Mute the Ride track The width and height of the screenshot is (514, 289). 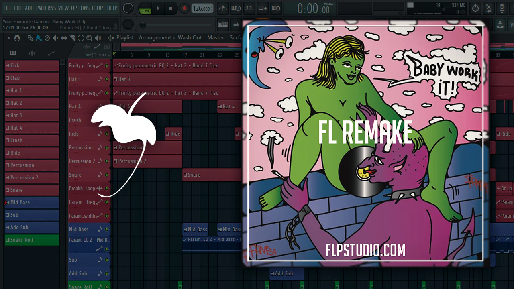pyautogui.click(x=106, y=134)
